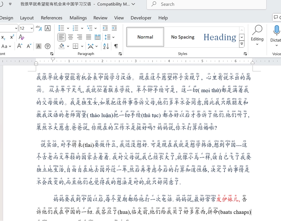
Task: Apply Heading style
Action: [x=220, y=37]
